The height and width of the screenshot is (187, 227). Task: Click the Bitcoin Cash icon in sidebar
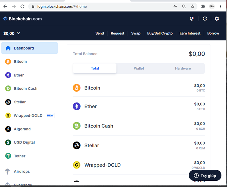click(8, 88)
